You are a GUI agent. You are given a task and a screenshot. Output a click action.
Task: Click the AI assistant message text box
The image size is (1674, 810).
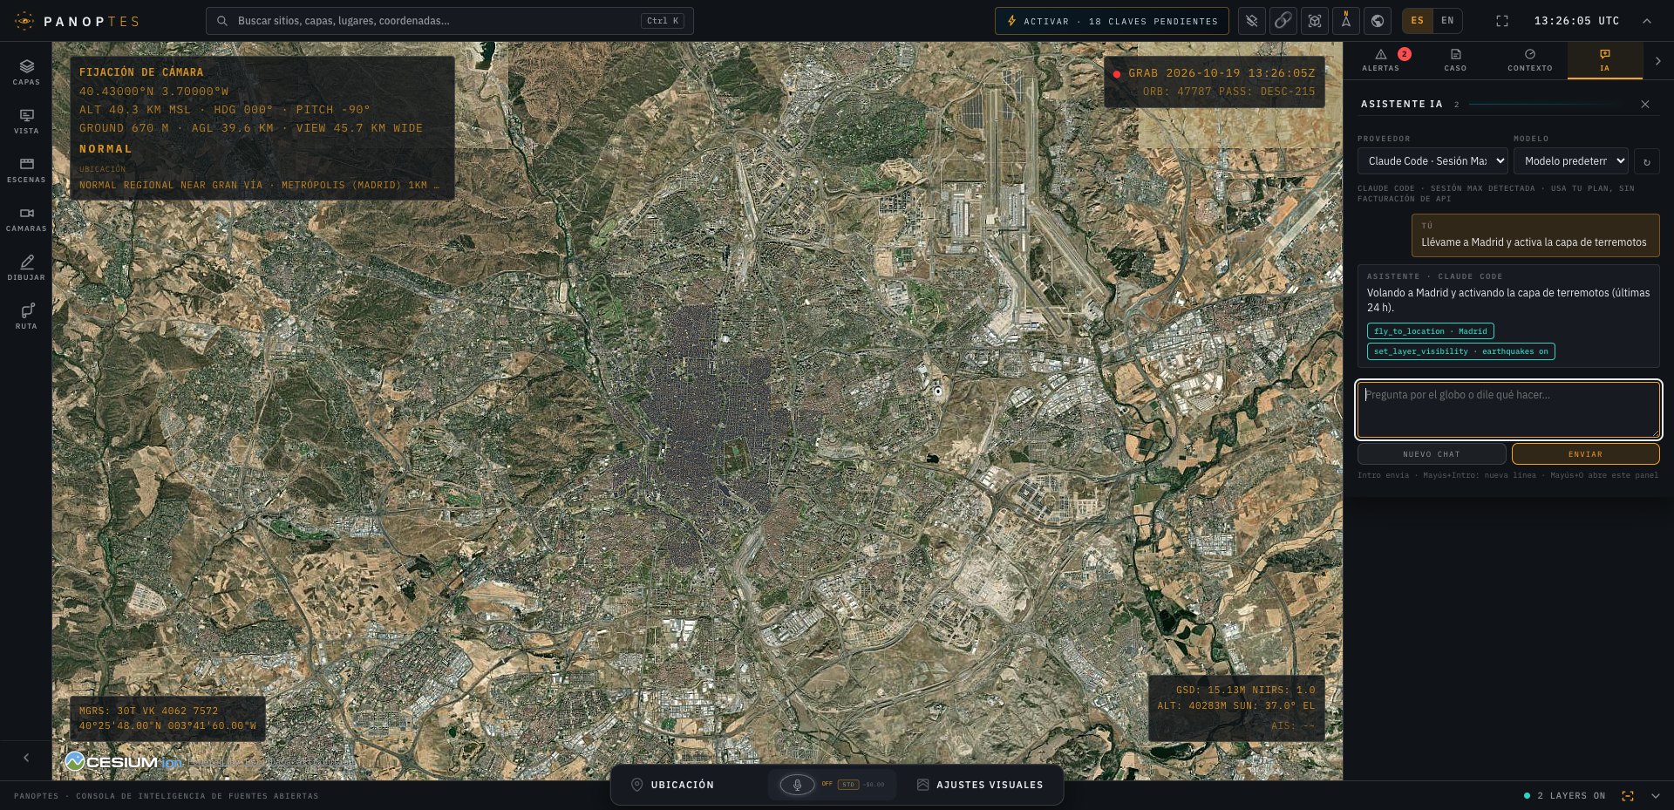[x=1508, y=409]
